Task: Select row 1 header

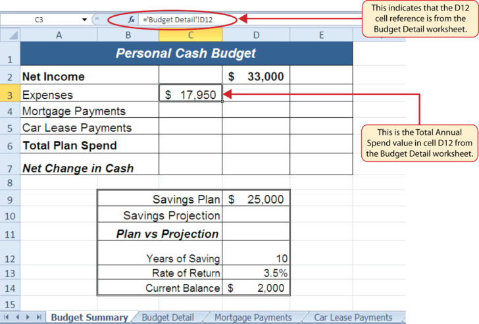Action: tap(10, 53)
